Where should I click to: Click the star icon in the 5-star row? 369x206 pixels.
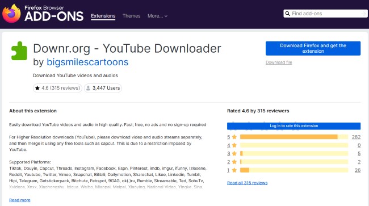tap(234, 137)
